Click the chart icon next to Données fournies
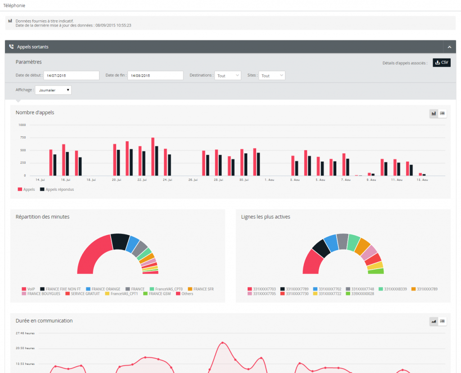Screen dimensions: 461x373 click(10, 21)
